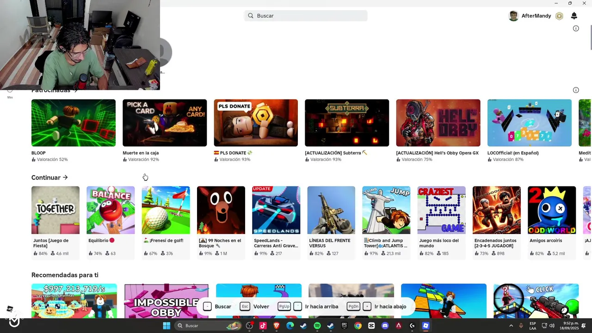Image resolution: width=592 pixels, height=333 pixels.
Task: Open CapCut from the taskbar
Action: click(371, 326)
